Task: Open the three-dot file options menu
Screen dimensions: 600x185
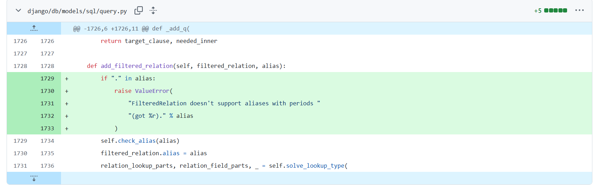Action: point(579,10)
